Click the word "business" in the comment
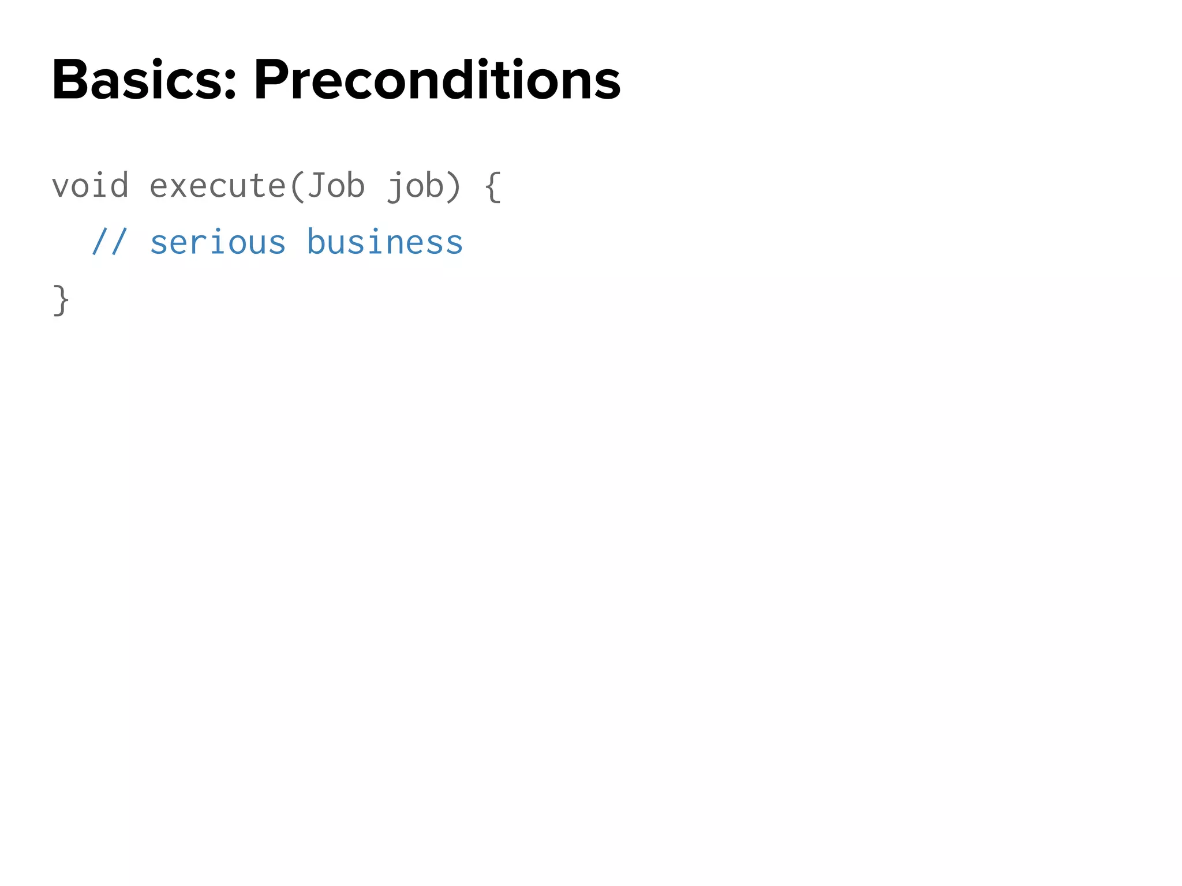Screen dimensions: 1182x886 (384, 242)
